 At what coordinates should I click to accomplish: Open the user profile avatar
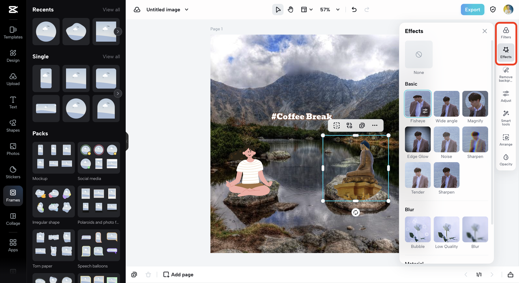[508, 10]
